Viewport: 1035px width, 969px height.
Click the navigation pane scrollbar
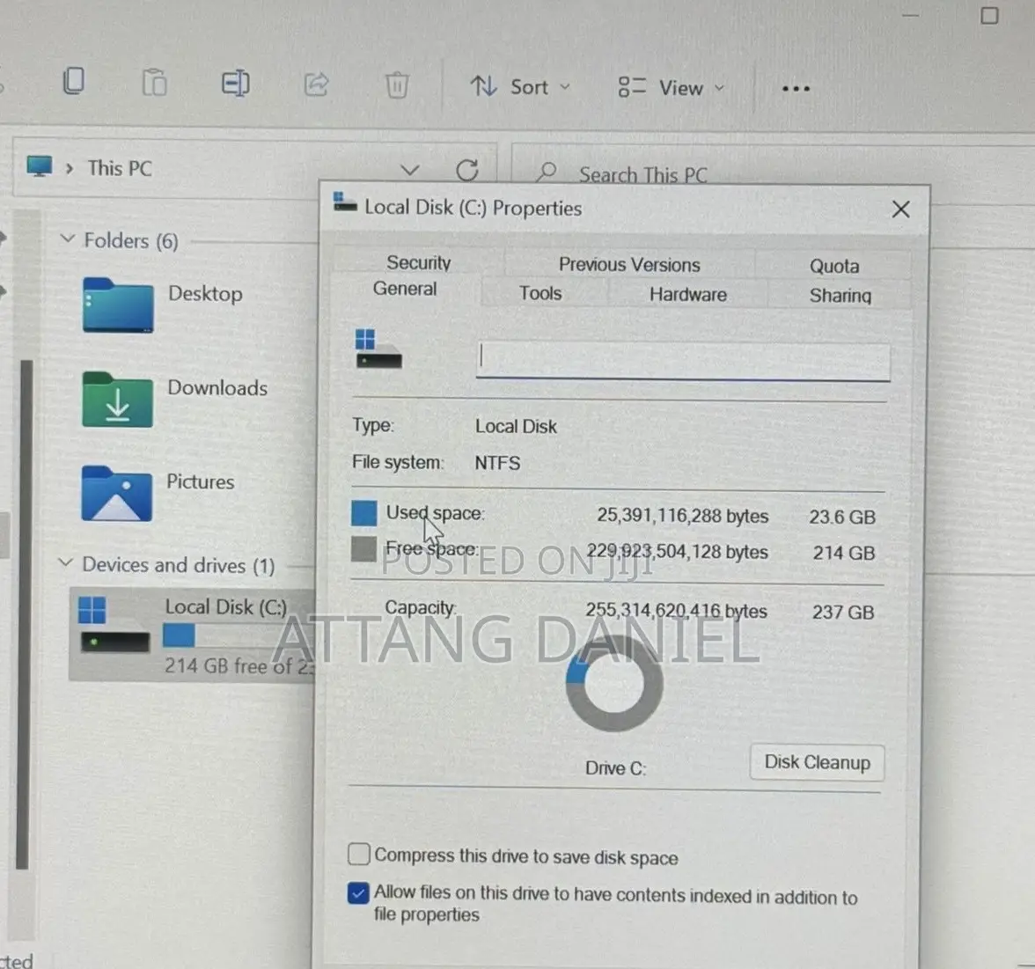[x=23, y=614]
